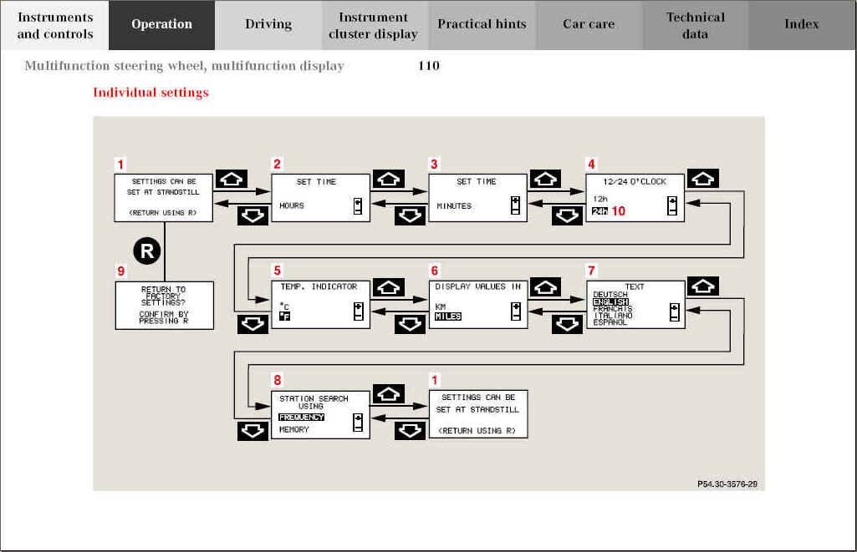
Task: Click up arrow beside settings standstill box 1
Action: (x=231, y=179)
